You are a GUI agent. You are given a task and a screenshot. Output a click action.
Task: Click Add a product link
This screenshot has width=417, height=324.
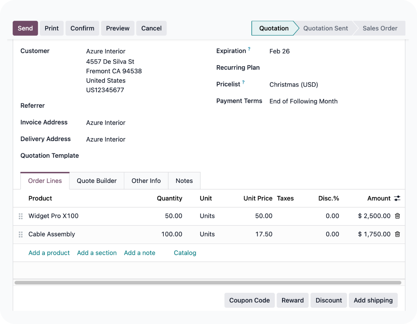pos(49,253)
